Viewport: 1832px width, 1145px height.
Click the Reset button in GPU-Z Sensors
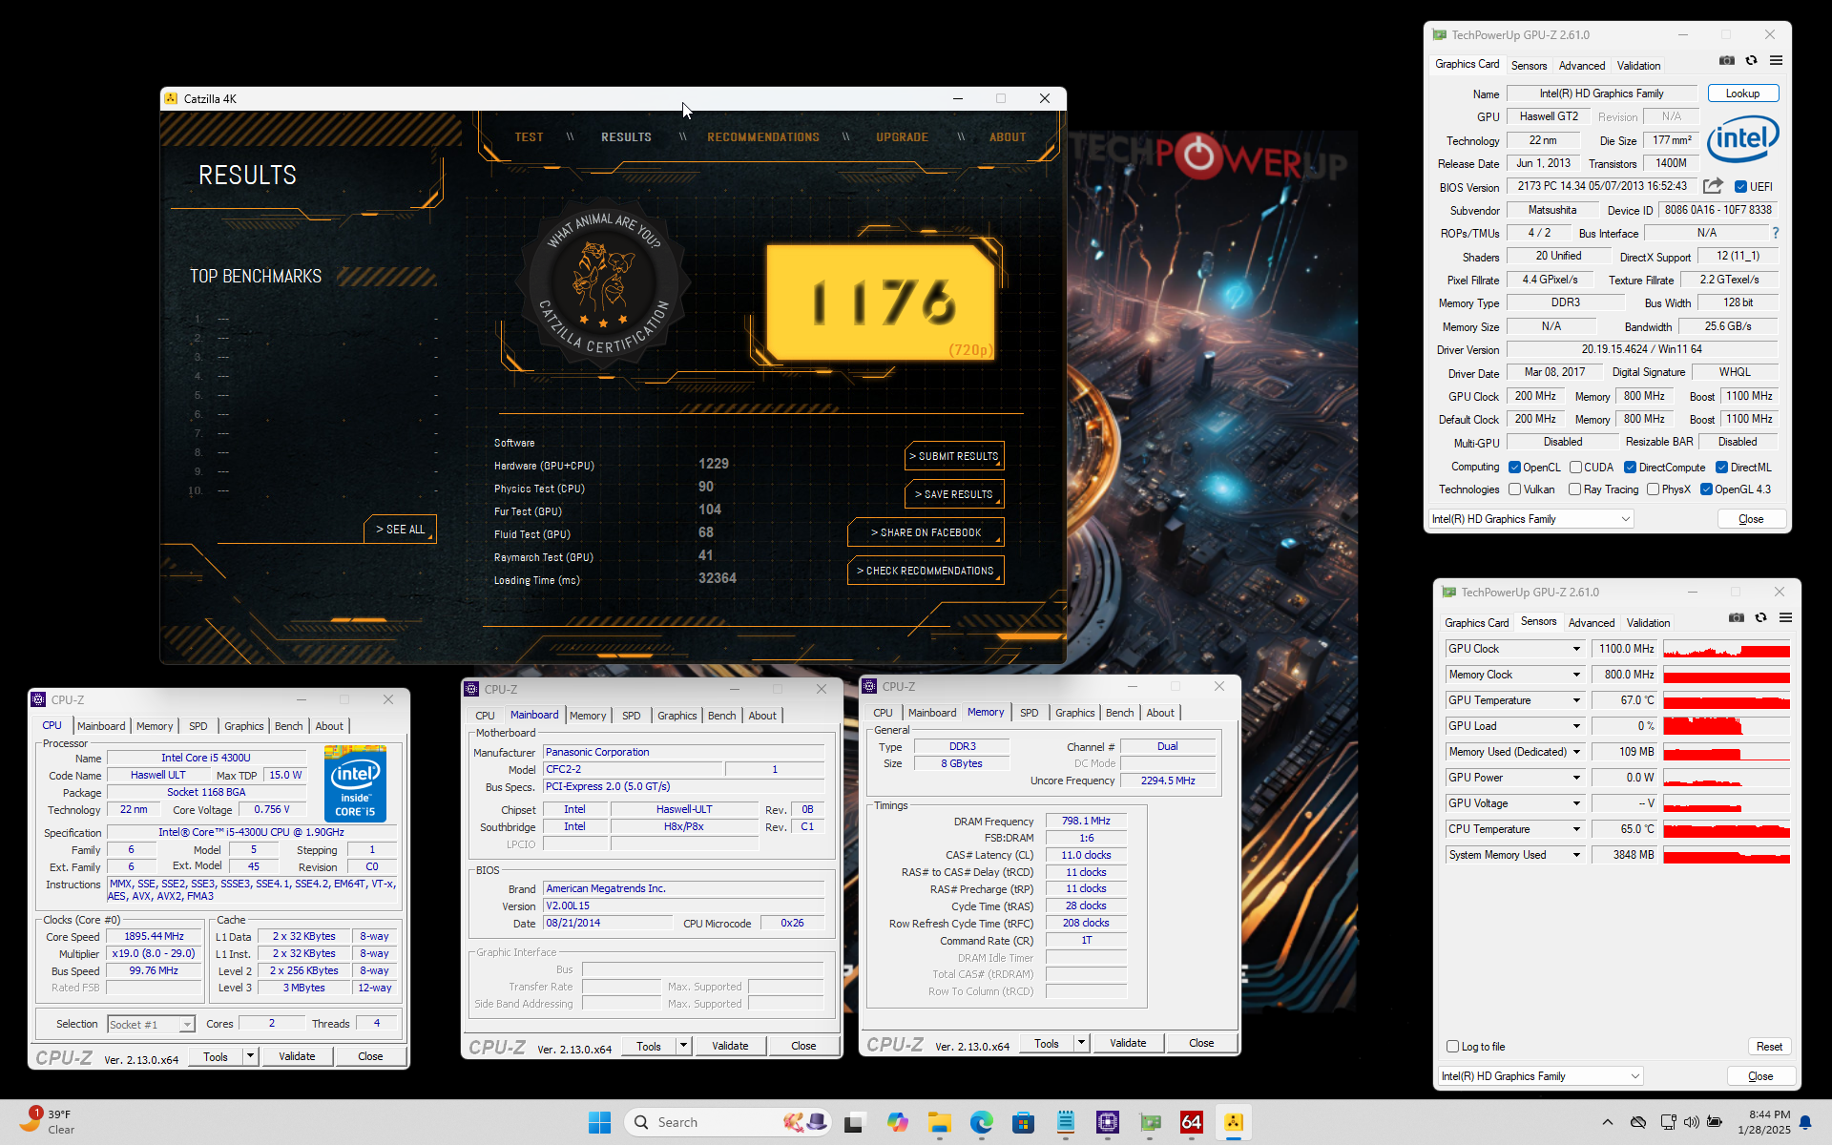point(1769,1047)
